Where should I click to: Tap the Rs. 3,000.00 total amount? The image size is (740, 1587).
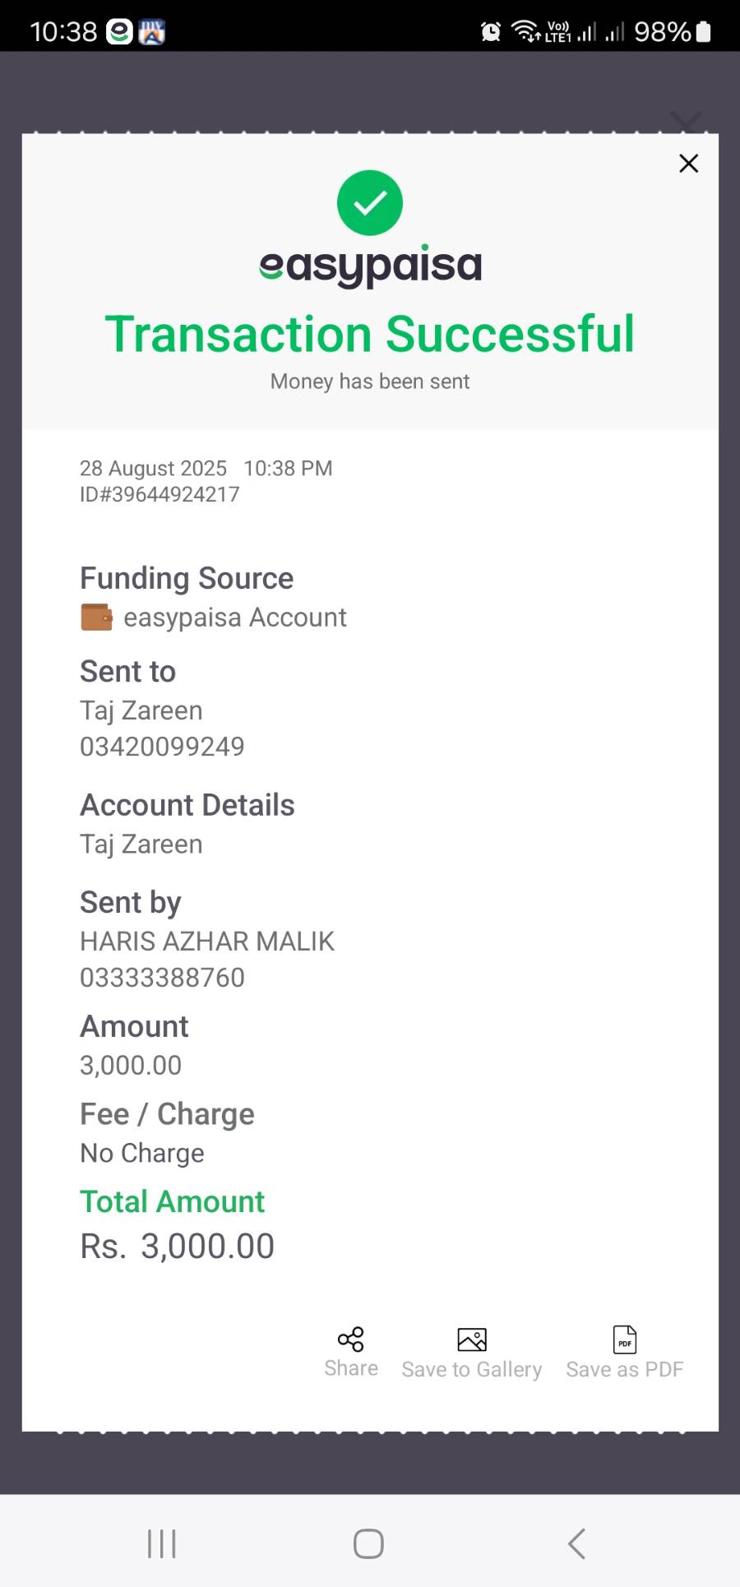coord(177,1247)
